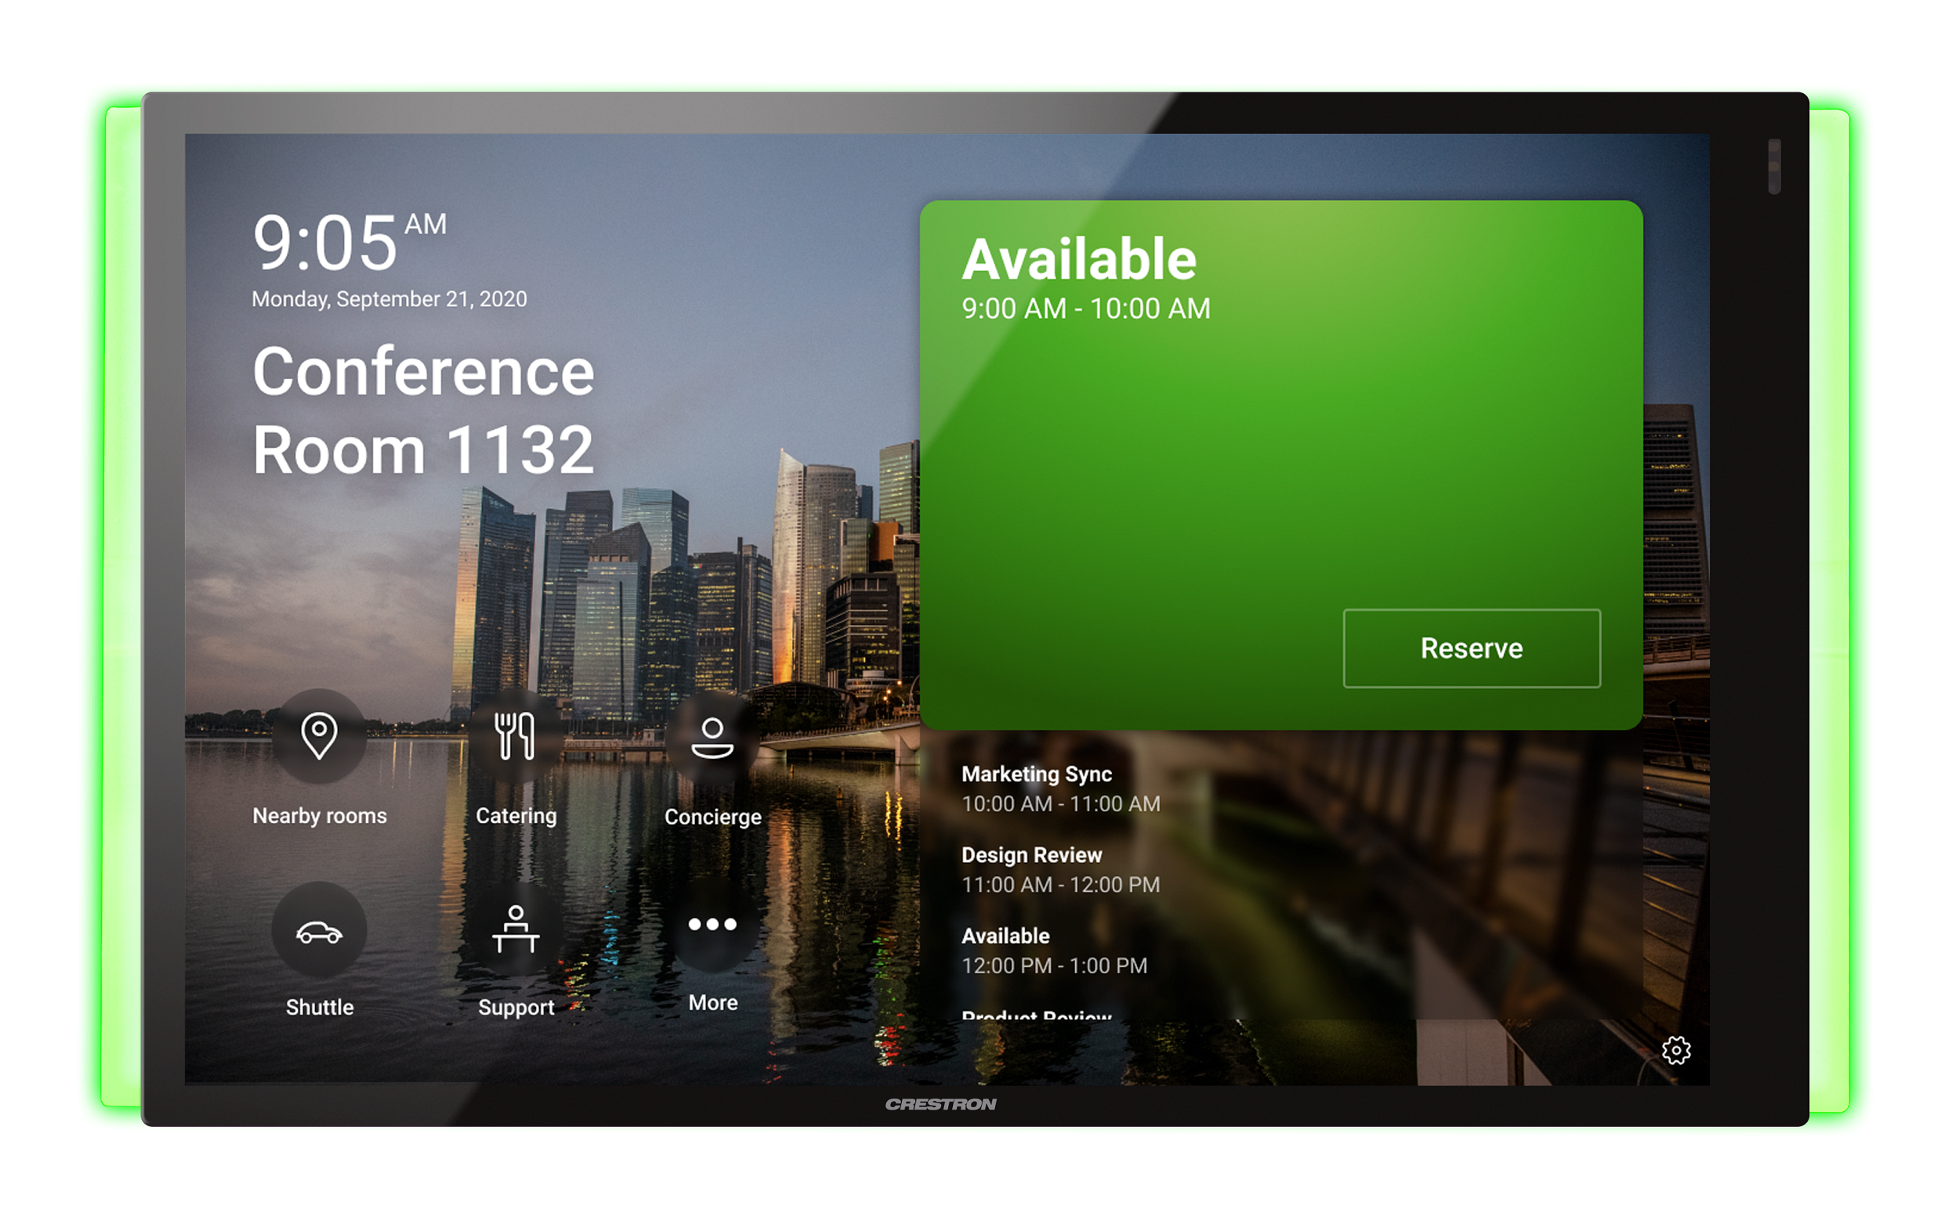Screen dimensions: 1959x1220
Task: Tap the 9:05 AM clock display
Action: (x=347, y=242)
